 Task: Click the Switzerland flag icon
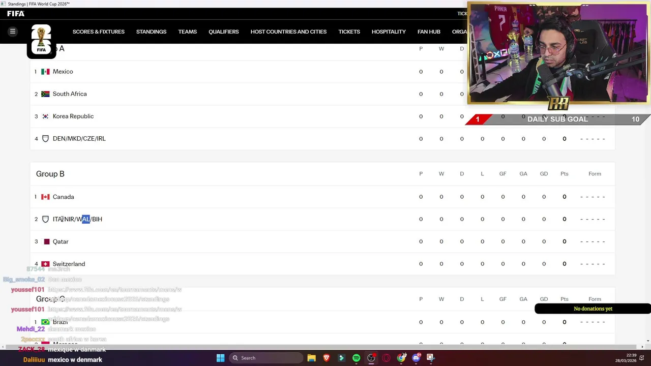[x=45, y=264]
